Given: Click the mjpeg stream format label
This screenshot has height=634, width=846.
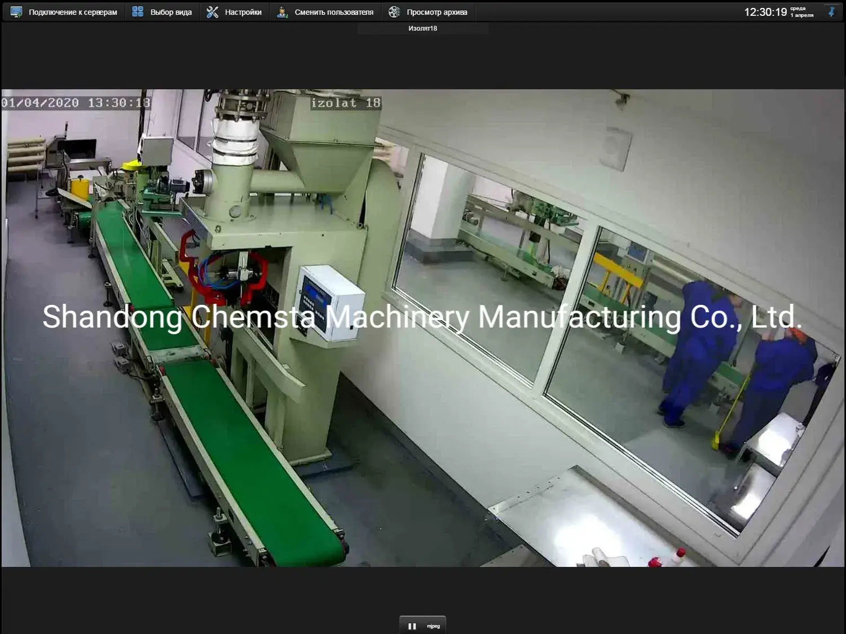Looking at the screenshot, I should point(433,626).
